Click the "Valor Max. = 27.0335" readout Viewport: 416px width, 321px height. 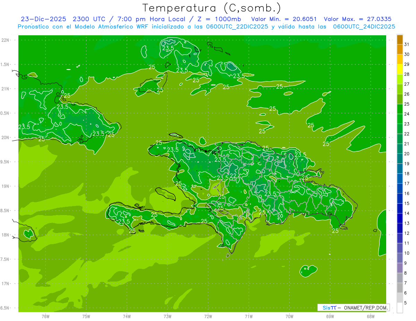[358, 19]
